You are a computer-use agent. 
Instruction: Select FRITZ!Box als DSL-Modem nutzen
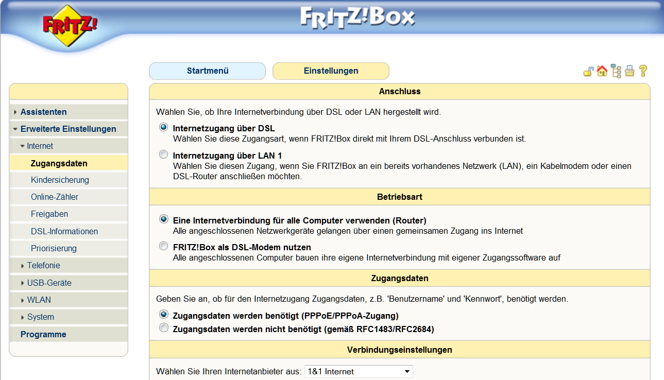click(x=164, y=246)
